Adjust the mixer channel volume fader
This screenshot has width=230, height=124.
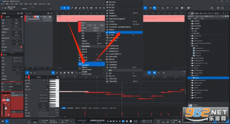coord(6,108)
